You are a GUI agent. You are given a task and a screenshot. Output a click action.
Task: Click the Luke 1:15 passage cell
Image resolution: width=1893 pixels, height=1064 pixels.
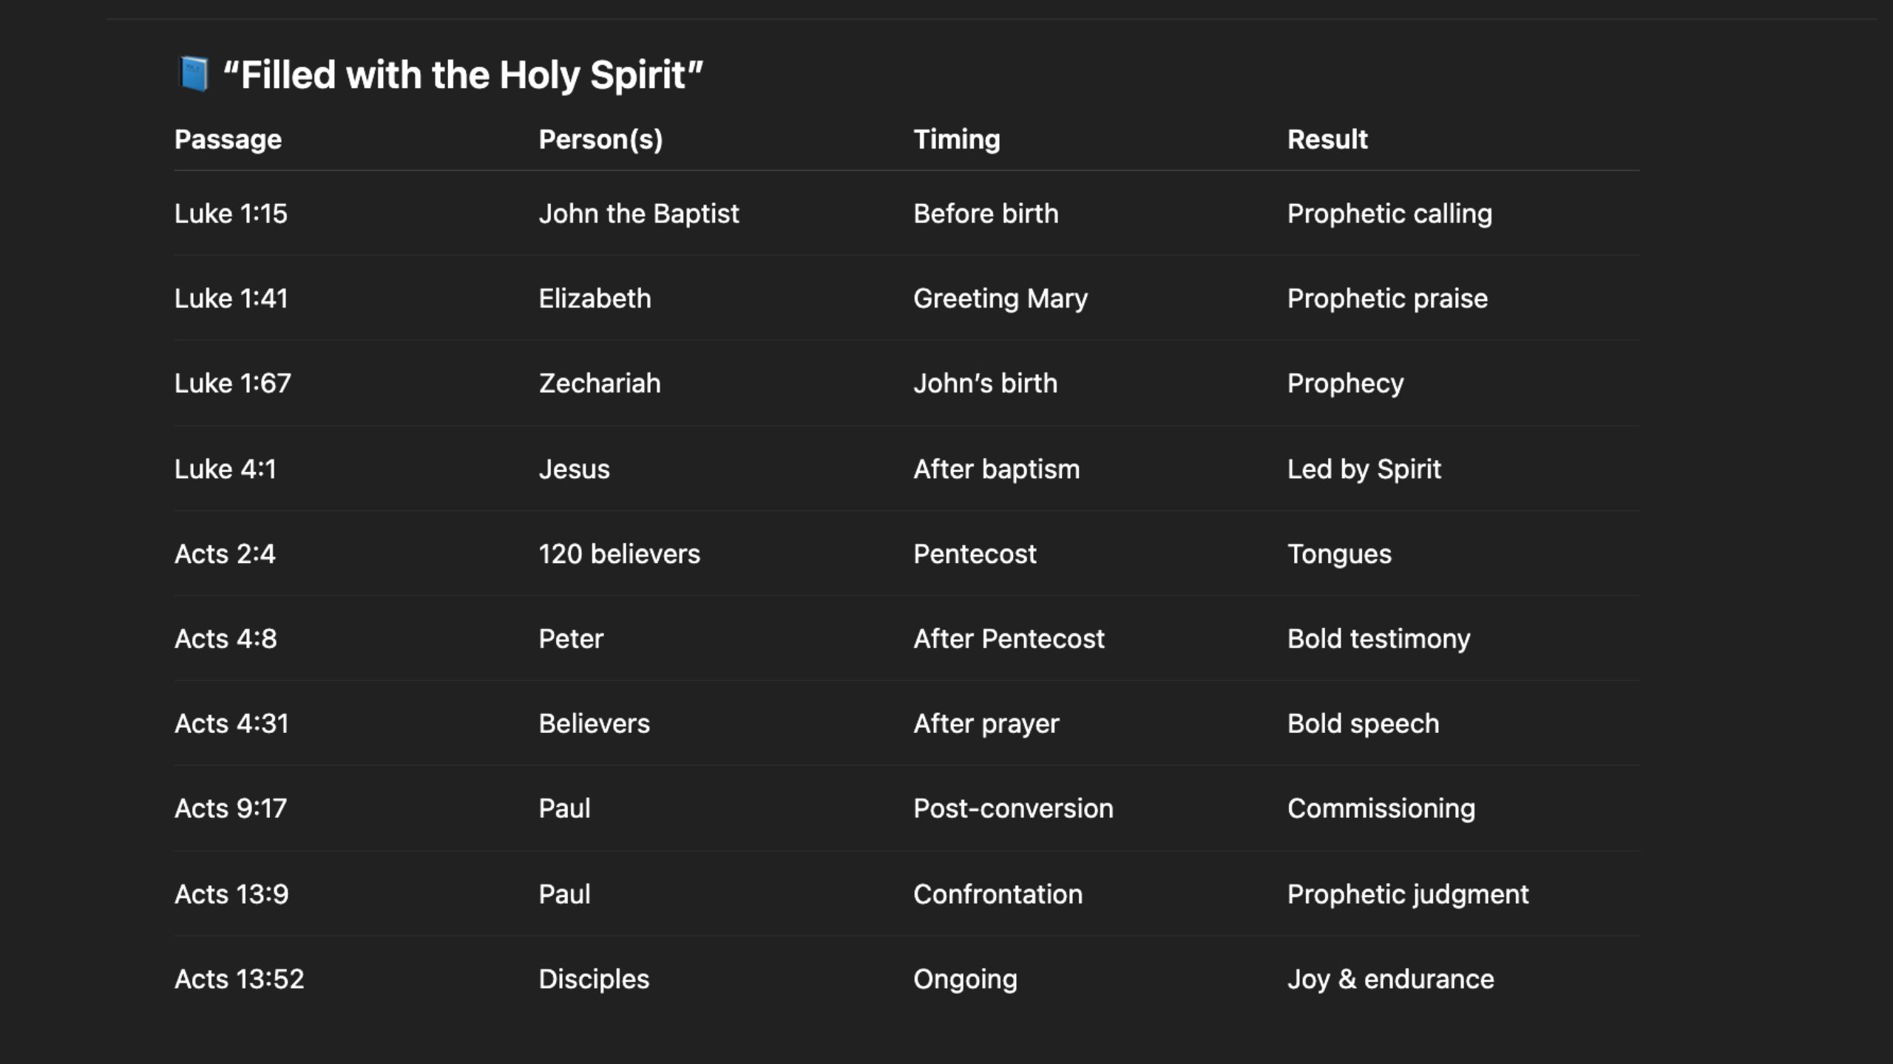231,214
